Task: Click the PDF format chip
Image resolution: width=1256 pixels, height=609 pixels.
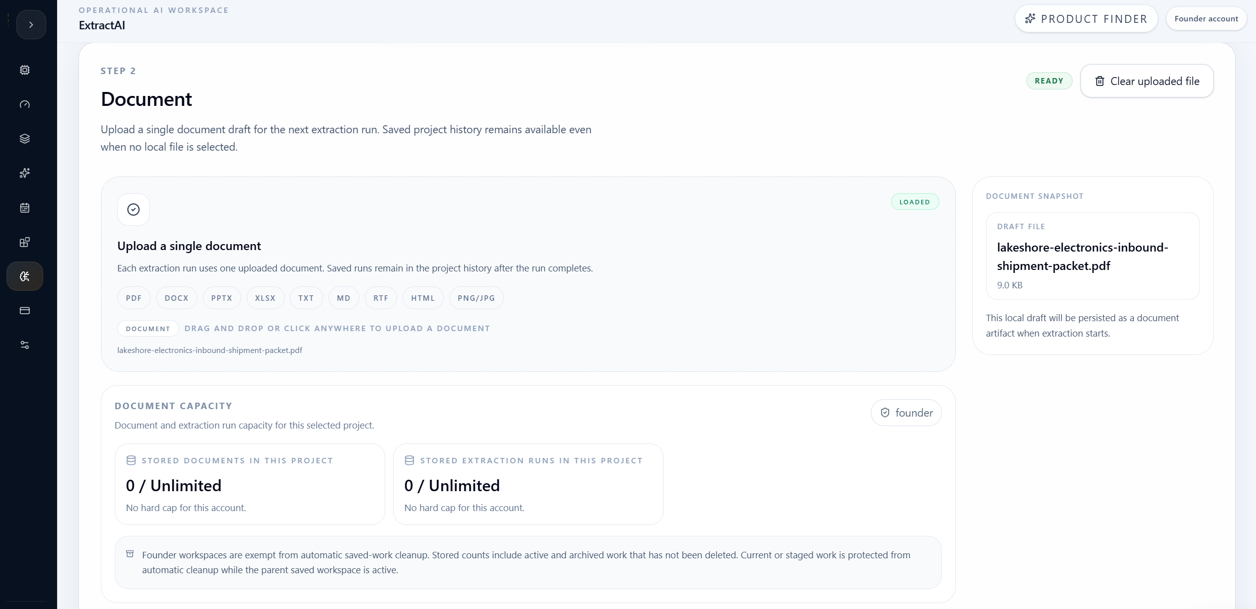Action: (x=134, y=298)
